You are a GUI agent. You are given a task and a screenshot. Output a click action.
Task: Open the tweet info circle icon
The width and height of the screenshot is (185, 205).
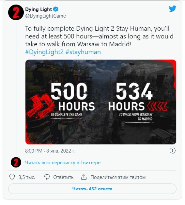click(x=172, y=151)
